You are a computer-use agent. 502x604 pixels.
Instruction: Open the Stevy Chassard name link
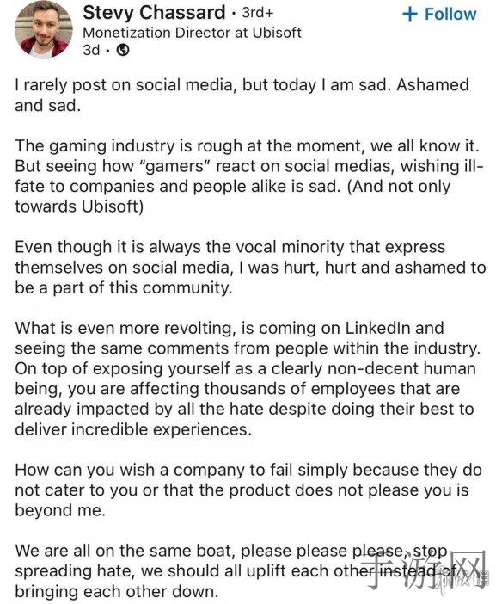tap(154, 12)
